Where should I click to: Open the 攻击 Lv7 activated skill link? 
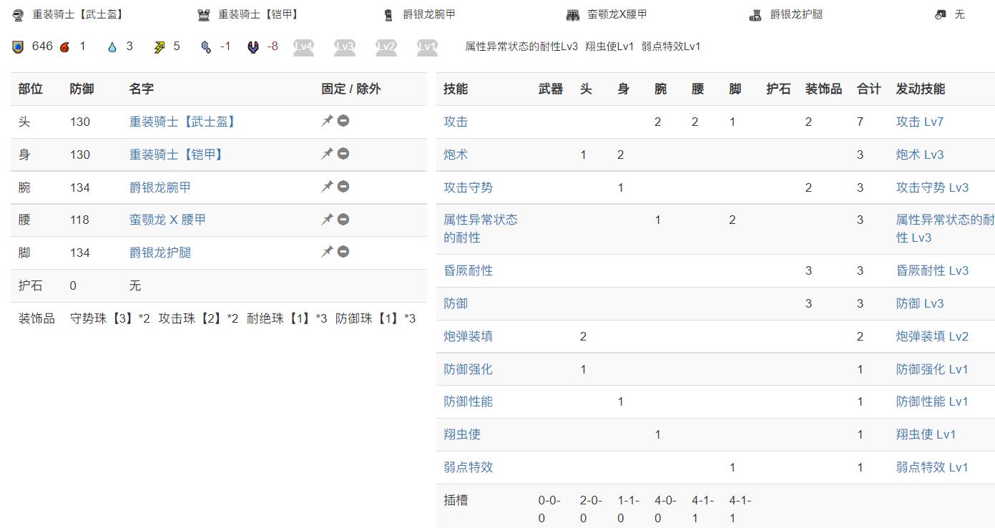point(920,122)
